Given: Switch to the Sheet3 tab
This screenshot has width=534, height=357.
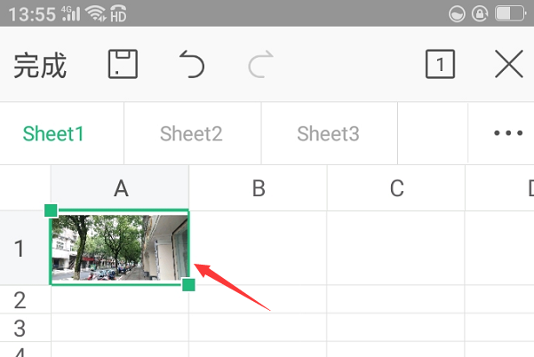Looking at the screenshot, I should point(328,133).
